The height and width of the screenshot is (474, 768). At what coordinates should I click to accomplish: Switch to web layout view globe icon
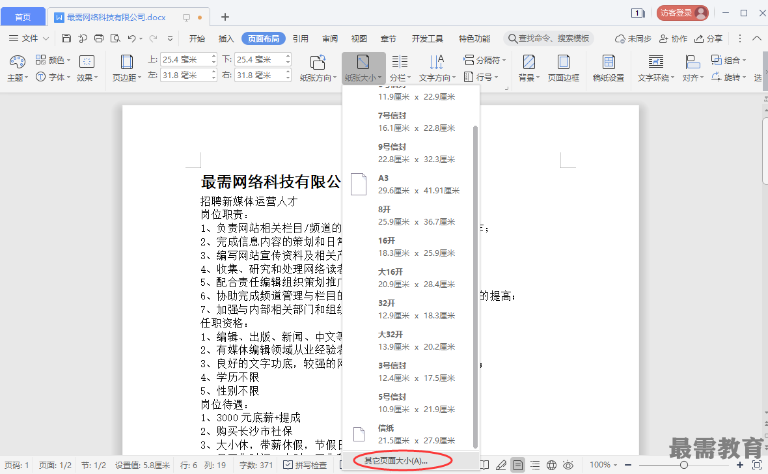coord(551,465)
